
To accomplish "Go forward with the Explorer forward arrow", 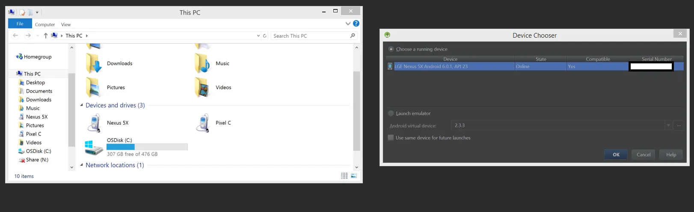I will [28, 36].
